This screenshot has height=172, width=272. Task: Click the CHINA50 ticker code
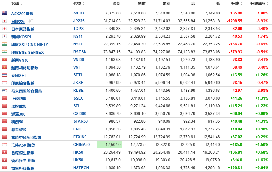point(81,144)
